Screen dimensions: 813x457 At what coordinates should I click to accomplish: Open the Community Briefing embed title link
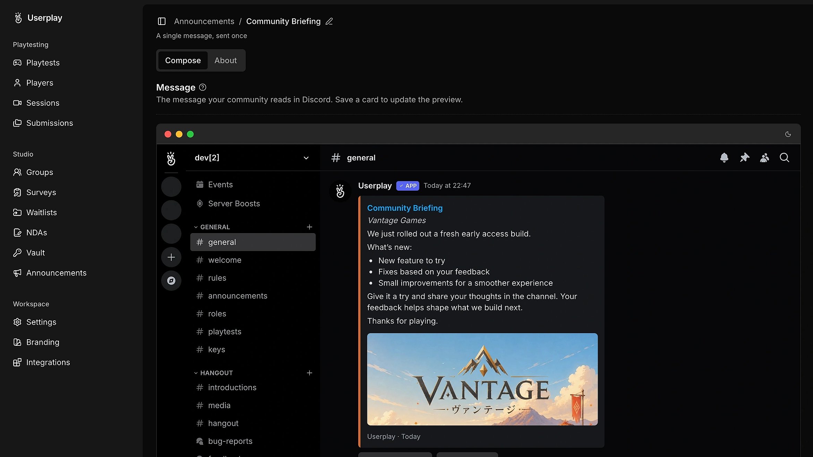click(405, 208)
